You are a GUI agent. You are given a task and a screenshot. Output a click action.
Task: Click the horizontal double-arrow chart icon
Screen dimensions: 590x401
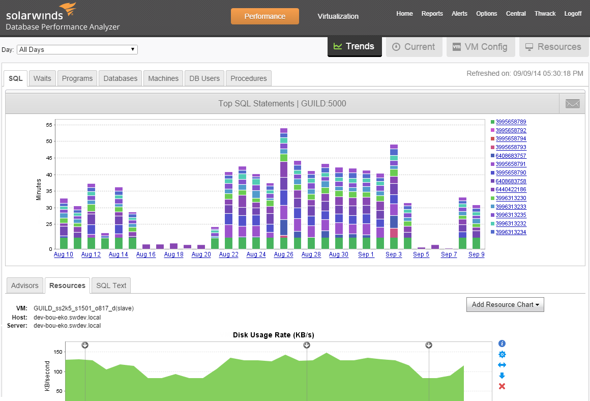[x=502, y=365]
